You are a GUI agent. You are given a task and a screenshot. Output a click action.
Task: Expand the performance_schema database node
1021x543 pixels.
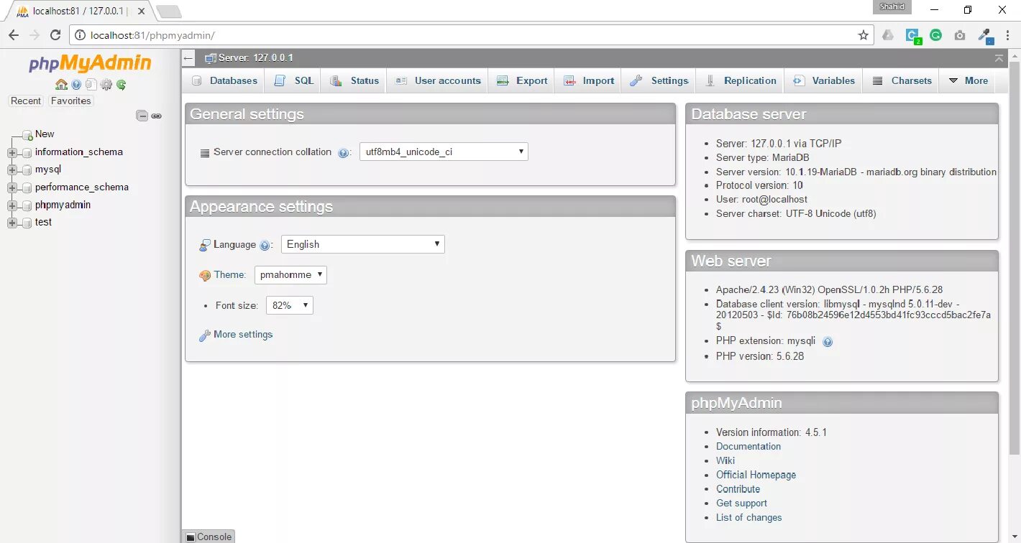point(12,187)
